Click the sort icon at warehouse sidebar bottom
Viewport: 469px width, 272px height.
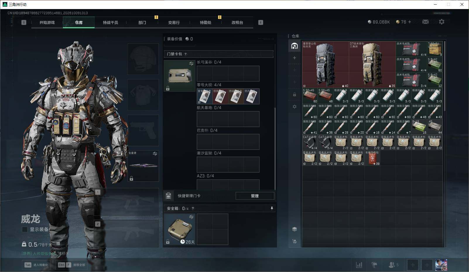[295, 241]
